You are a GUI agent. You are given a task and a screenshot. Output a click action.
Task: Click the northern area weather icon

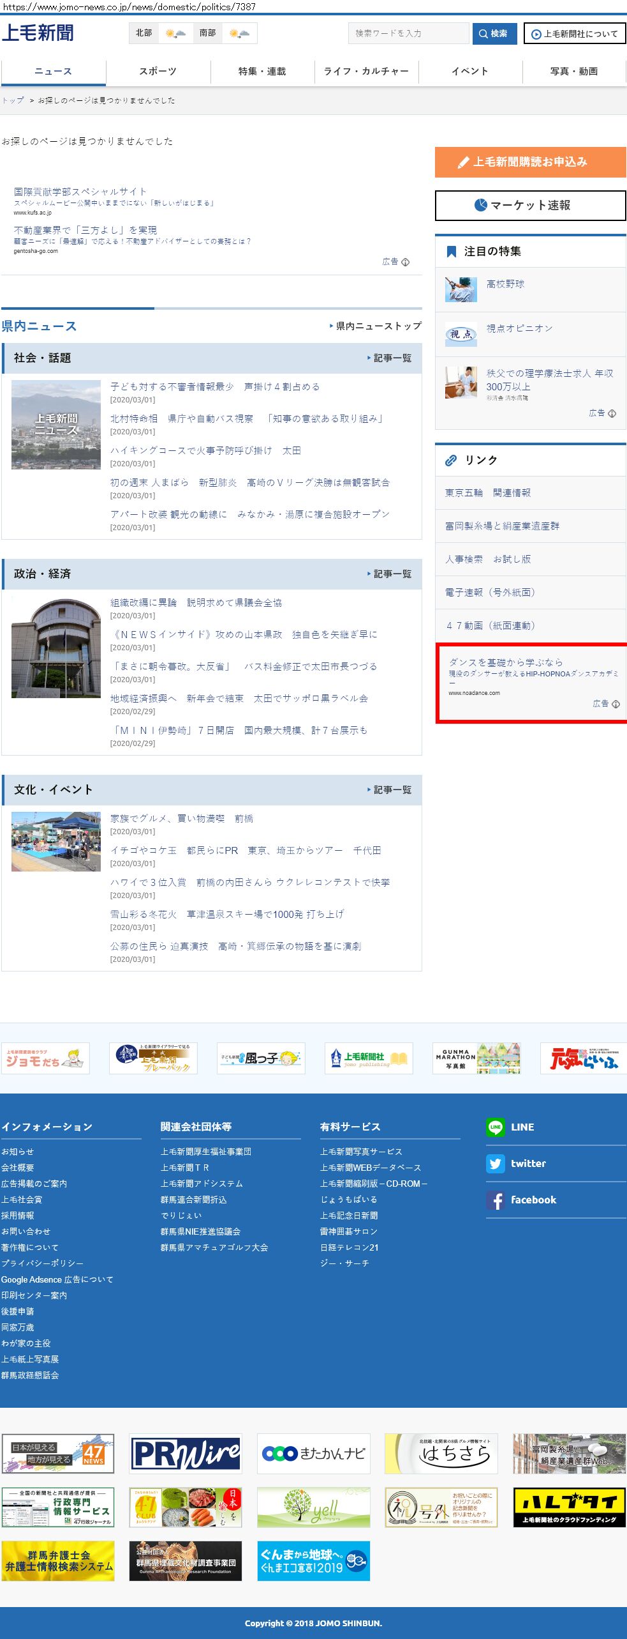tap(175, 33)
